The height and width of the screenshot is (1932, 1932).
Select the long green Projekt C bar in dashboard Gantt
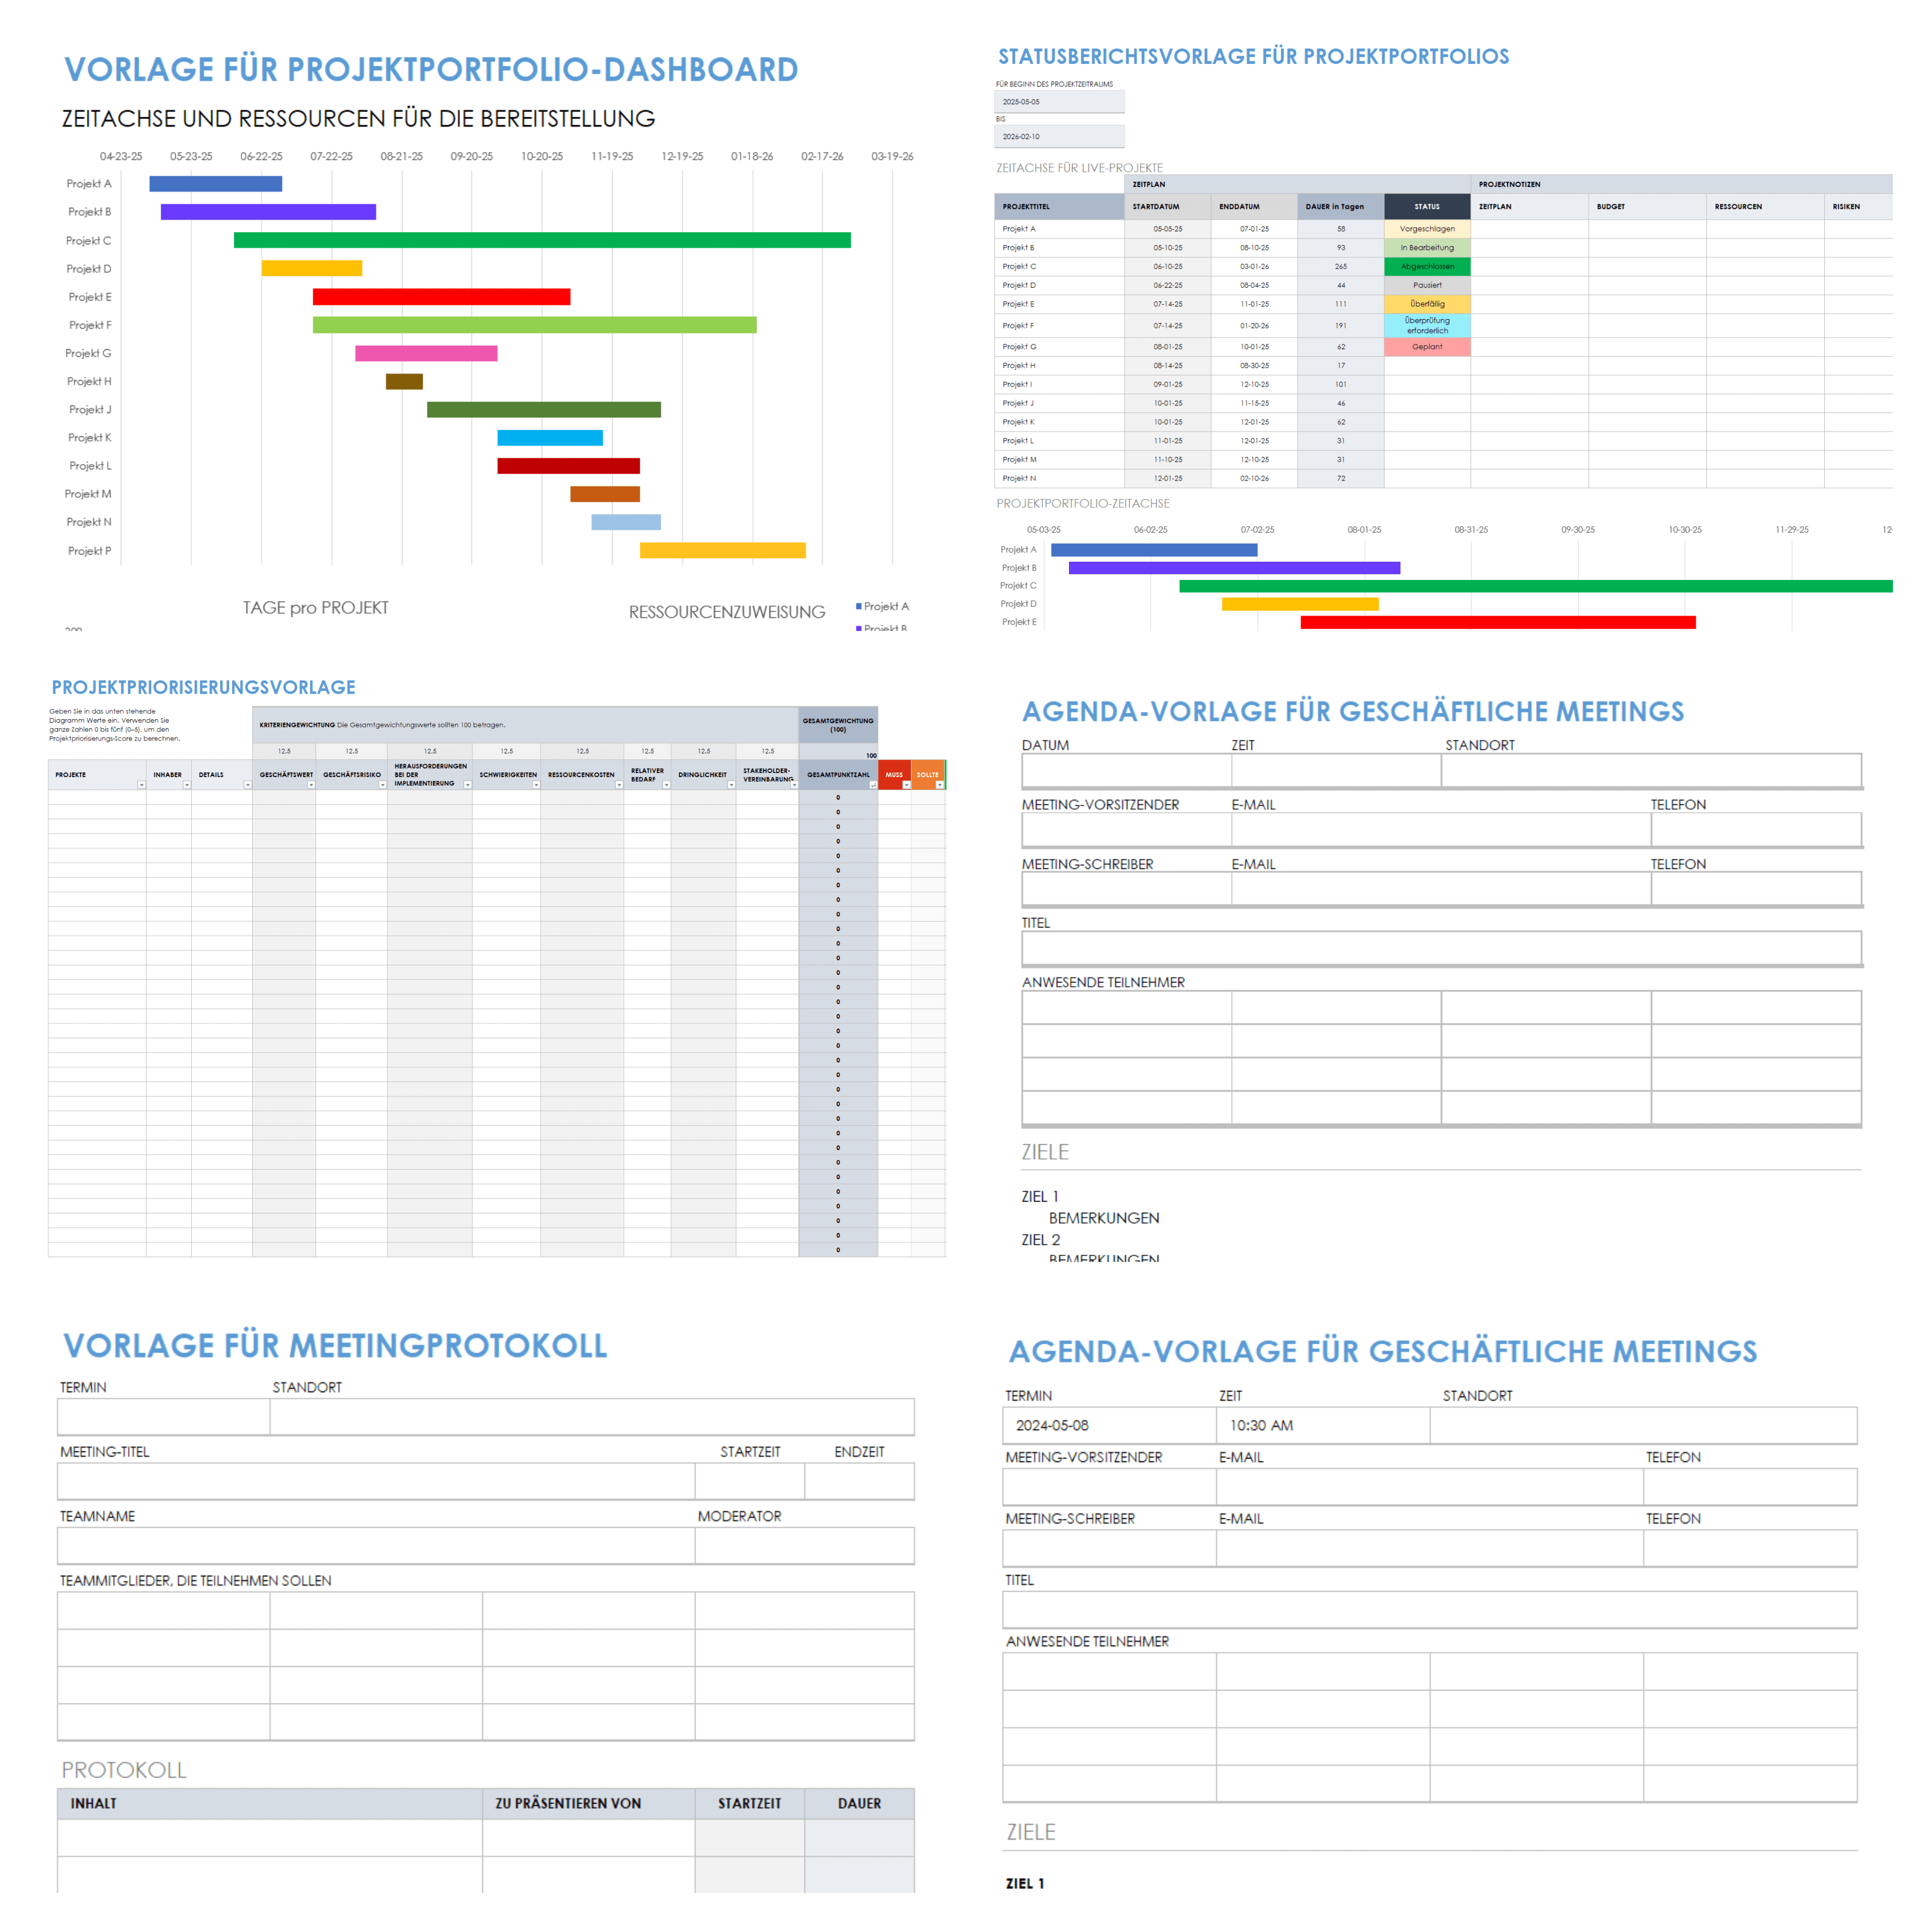coord(542,240)
